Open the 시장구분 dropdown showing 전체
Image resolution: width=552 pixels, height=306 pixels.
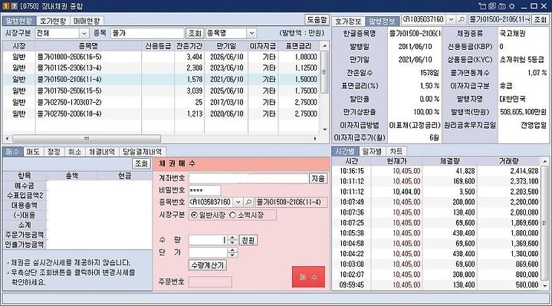tap(84, 34)
